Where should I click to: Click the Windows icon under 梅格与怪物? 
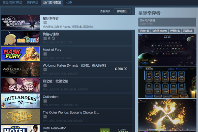tap(45, 38)
